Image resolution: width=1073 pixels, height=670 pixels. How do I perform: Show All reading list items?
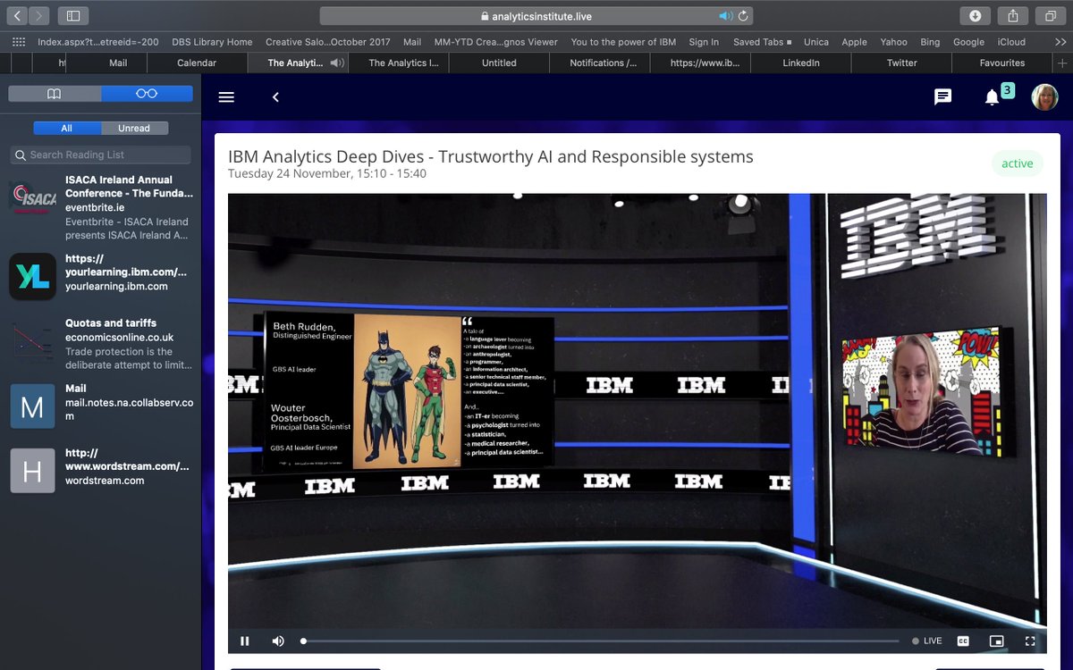click(x=67, y=128)
